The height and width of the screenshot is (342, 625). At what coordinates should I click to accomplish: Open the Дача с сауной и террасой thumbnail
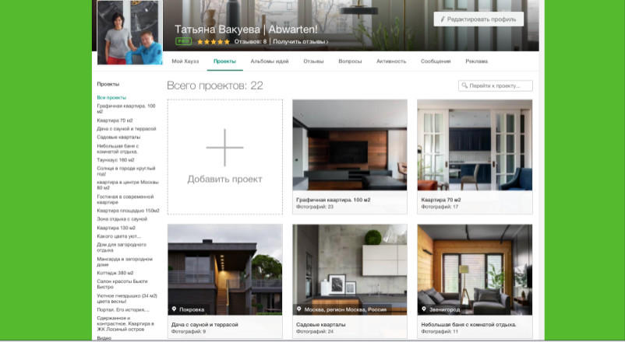point(224,270)
